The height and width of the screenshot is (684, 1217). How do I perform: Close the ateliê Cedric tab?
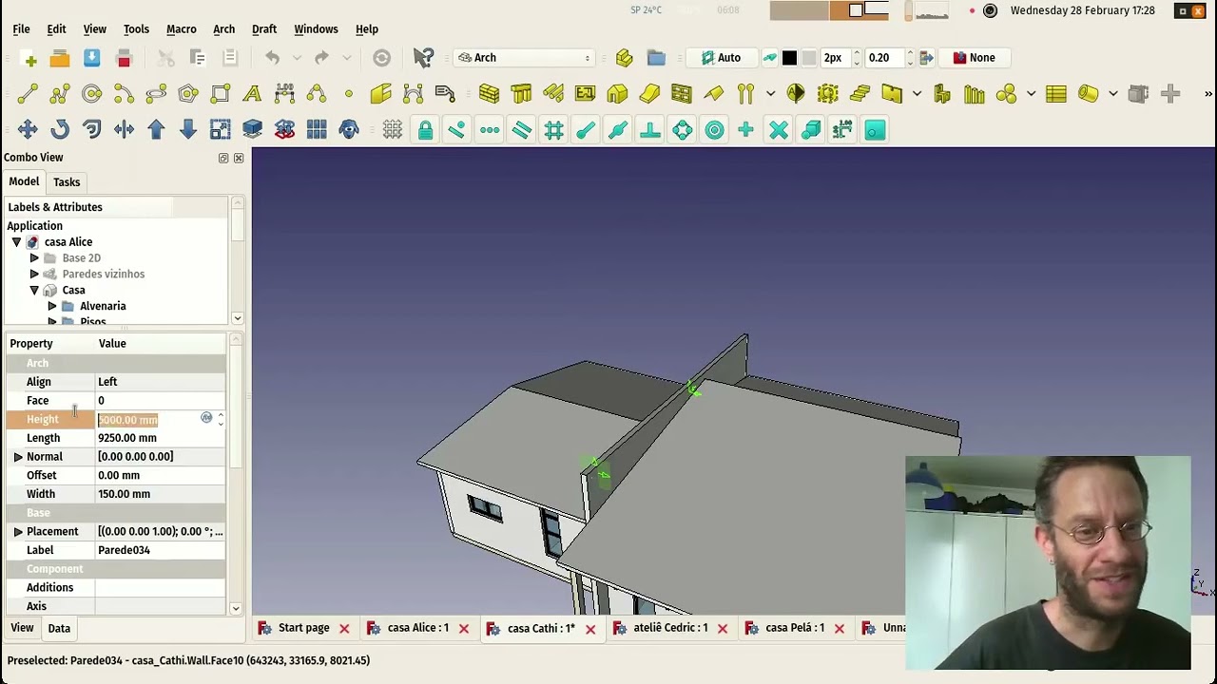click(x=723, y=629)
